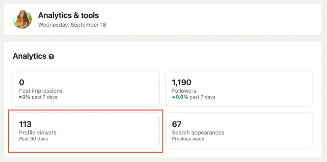Image resolution: width=327 pixels, height=162 pixels.
Task: Click the "Search appearances" label text
Action: [x=198, y=133]
